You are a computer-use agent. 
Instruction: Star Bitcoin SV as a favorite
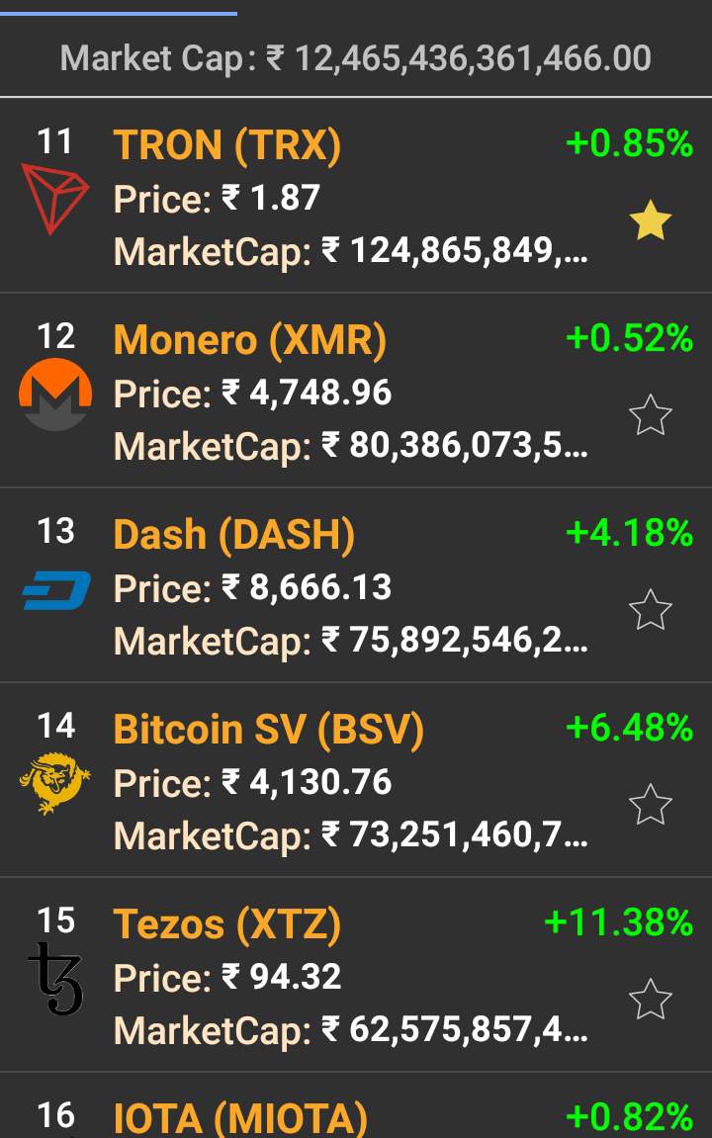(650, 805)
